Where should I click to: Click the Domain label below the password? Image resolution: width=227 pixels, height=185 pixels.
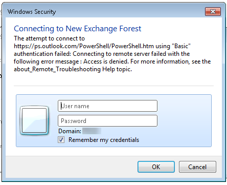point(70,131)
